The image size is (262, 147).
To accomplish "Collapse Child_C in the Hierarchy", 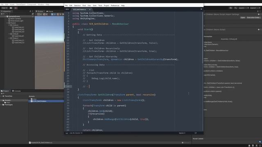I will pos(9,38).
